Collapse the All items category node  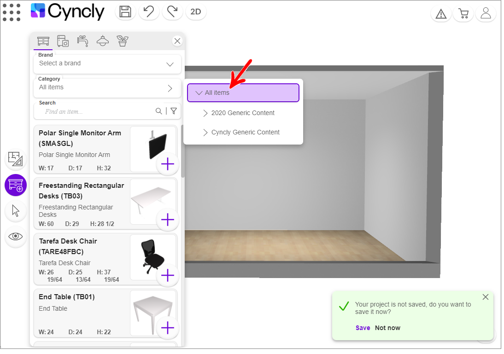tap(199, 93)
